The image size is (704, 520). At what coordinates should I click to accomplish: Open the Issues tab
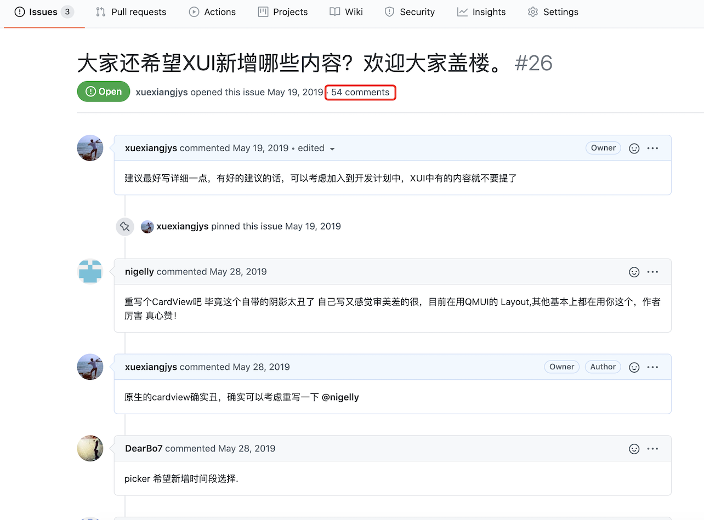pyautogui.click(x=44, y=12)
